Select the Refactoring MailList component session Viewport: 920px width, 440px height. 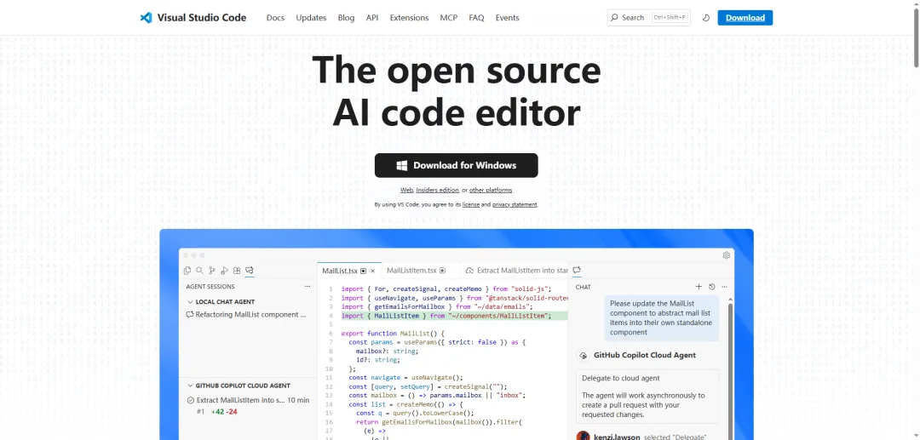(249, 315)
